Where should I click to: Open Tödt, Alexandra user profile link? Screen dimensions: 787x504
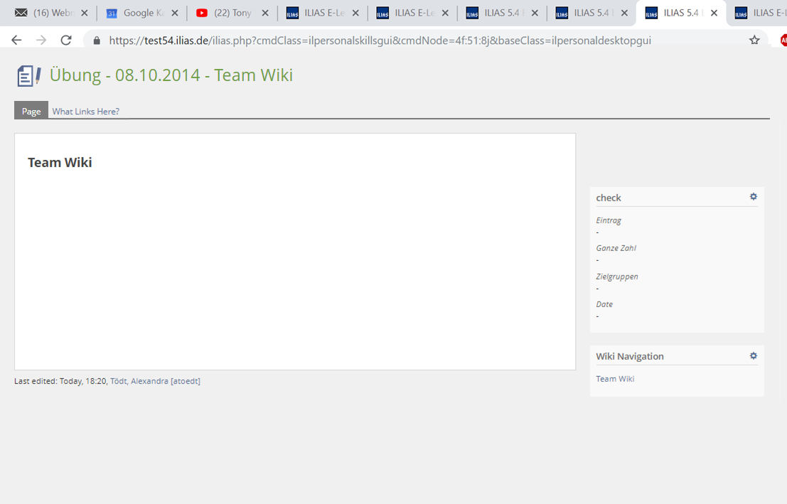(x=155, y=381)
